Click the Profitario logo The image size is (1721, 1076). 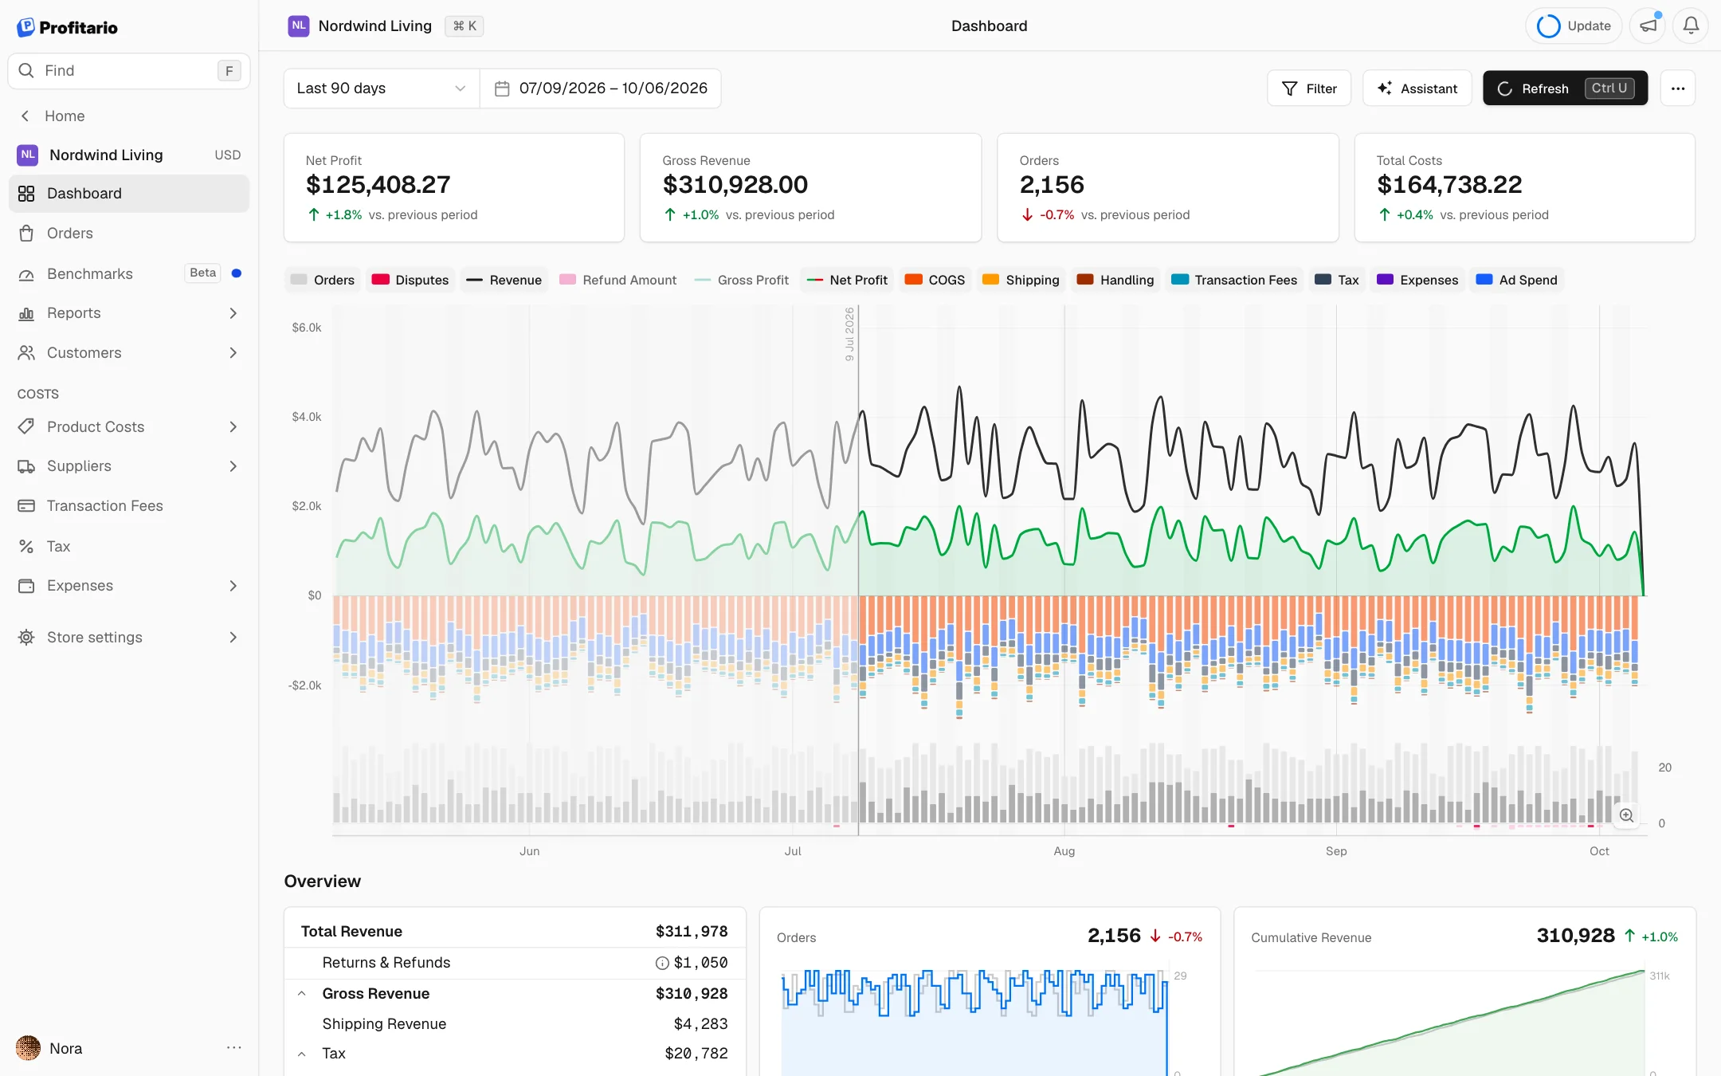coord(68,27)
